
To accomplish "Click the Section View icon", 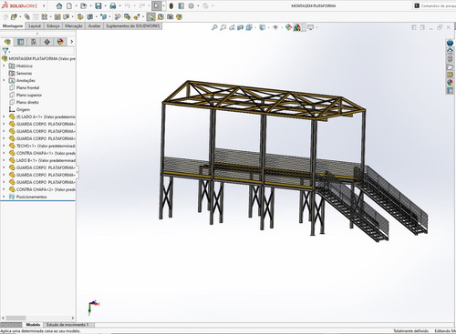I will [241, 27].
